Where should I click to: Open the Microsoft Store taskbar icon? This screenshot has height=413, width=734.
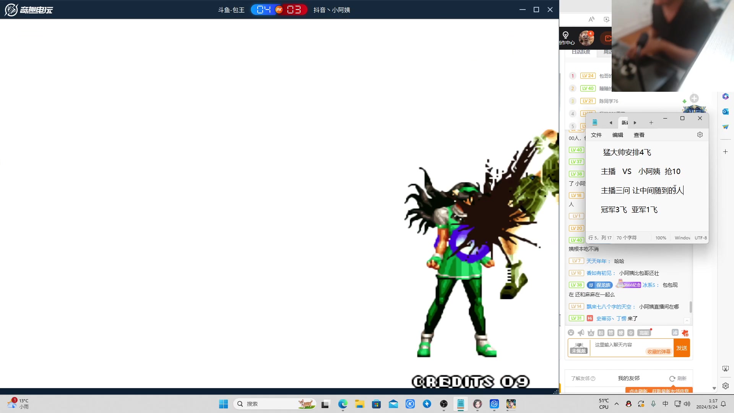tap(377, 404)
